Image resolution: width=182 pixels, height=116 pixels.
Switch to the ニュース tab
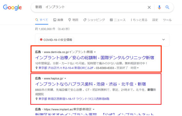(118, 20)
